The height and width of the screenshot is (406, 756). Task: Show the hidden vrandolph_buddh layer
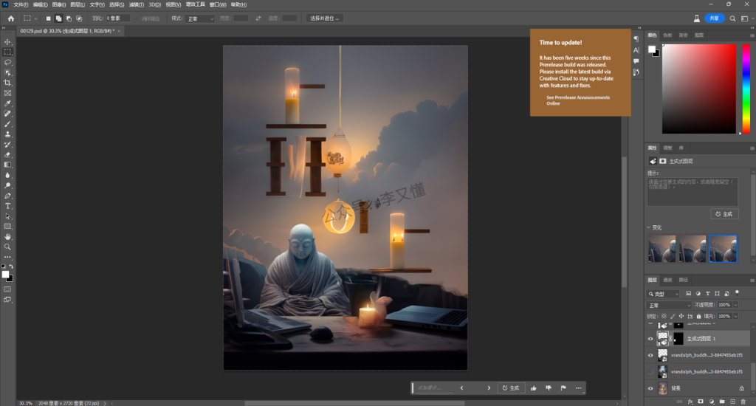click(x=650, y=371)
